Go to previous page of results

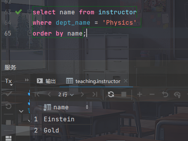[49, 95]
